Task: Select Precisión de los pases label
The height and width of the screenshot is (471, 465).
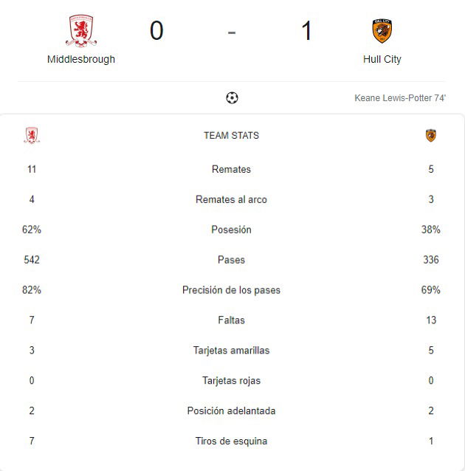Action: pos(231,290)
